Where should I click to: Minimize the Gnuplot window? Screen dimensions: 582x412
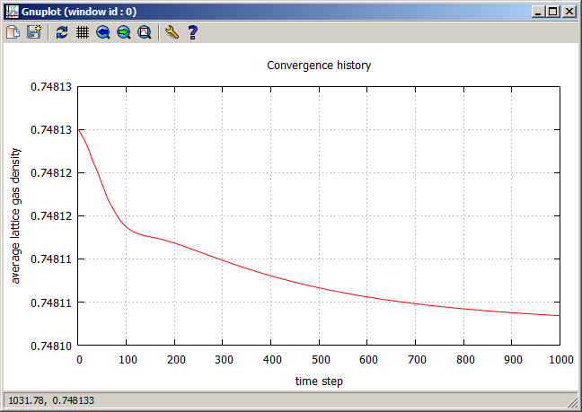pyautogui.click(x=538, y=12)
